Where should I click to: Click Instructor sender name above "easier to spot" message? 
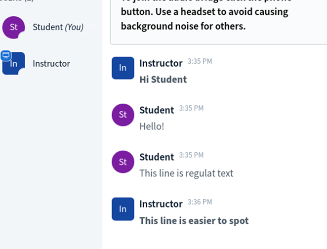[161, 204]
